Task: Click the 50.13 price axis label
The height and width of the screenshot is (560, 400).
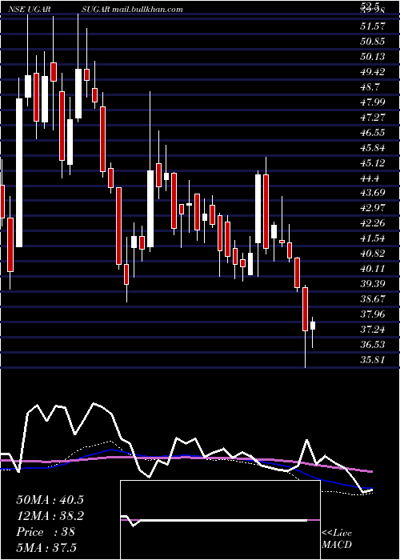Action: click(373, 57)
